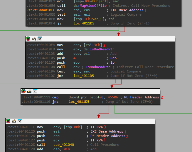Open color wheel icon on block 0040111F
Viewport: 192px width, 152px height.
click(8, 121)
